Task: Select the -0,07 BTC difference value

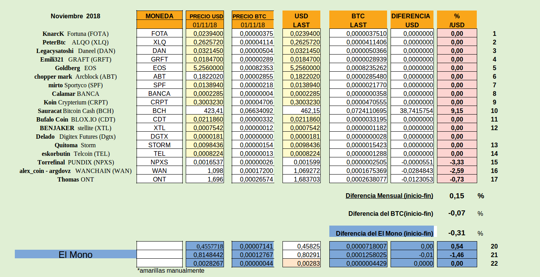Action: coord(457,213)
